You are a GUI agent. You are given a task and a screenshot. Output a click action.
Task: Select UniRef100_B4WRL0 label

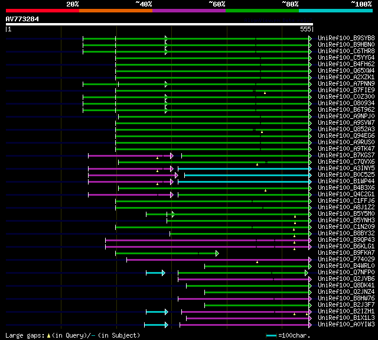tap(346, 266)
